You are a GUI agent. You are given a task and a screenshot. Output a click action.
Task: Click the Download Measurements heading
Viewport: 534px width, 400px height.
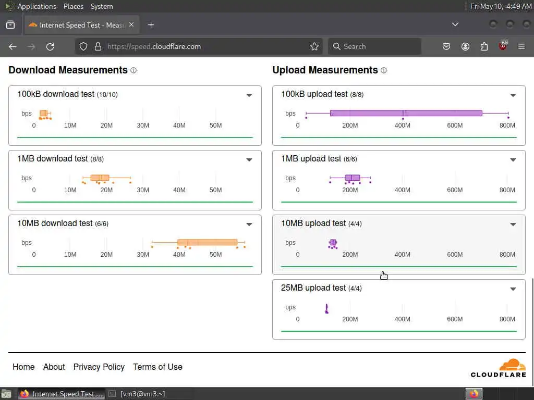pos(68,70)
